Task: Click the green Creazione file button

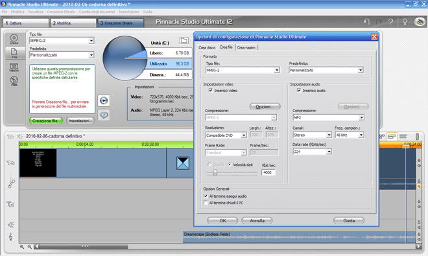Action: [45, 121]
